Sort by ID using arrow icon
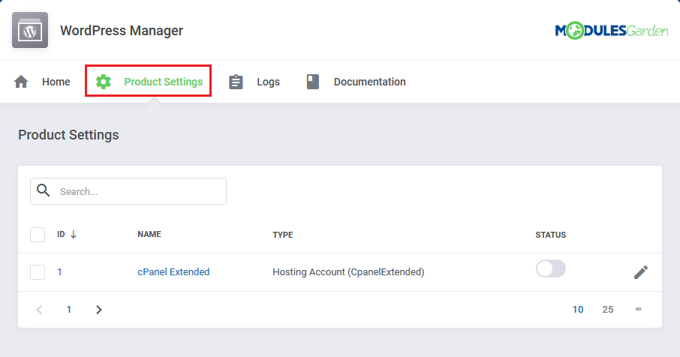680x357 pixels. [74, 235]
